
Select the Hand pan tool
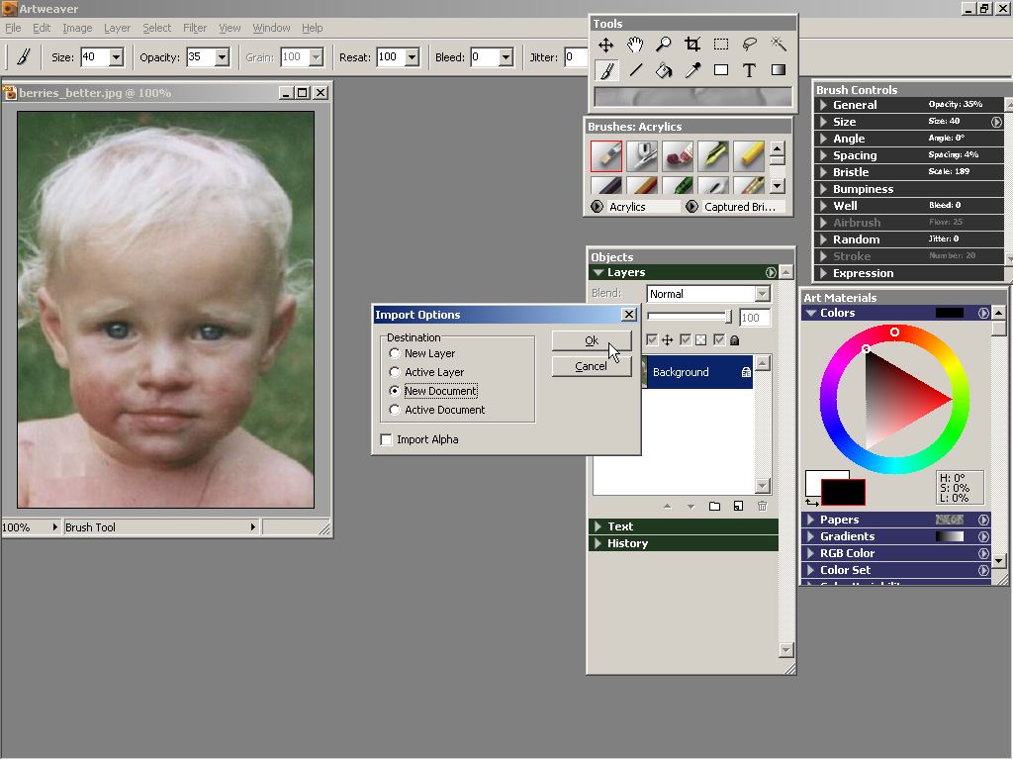[635, 45]
